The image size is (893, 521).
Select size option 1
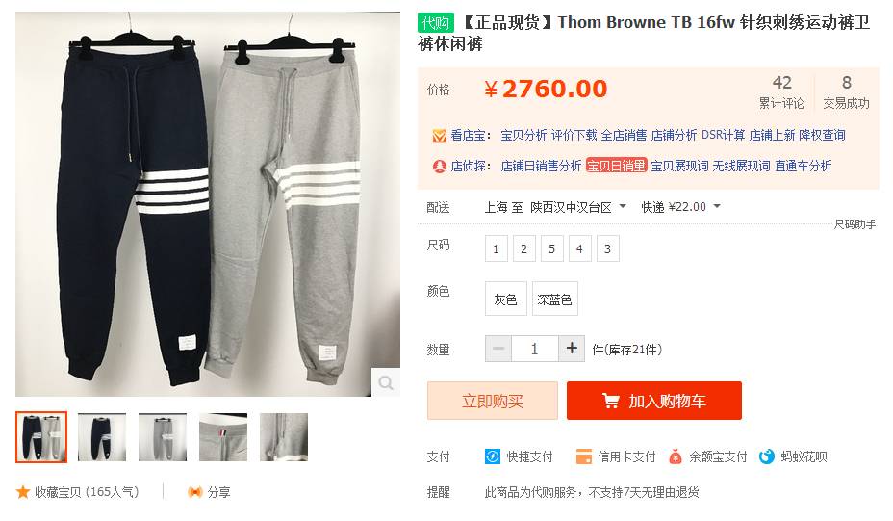coord(496,248)
